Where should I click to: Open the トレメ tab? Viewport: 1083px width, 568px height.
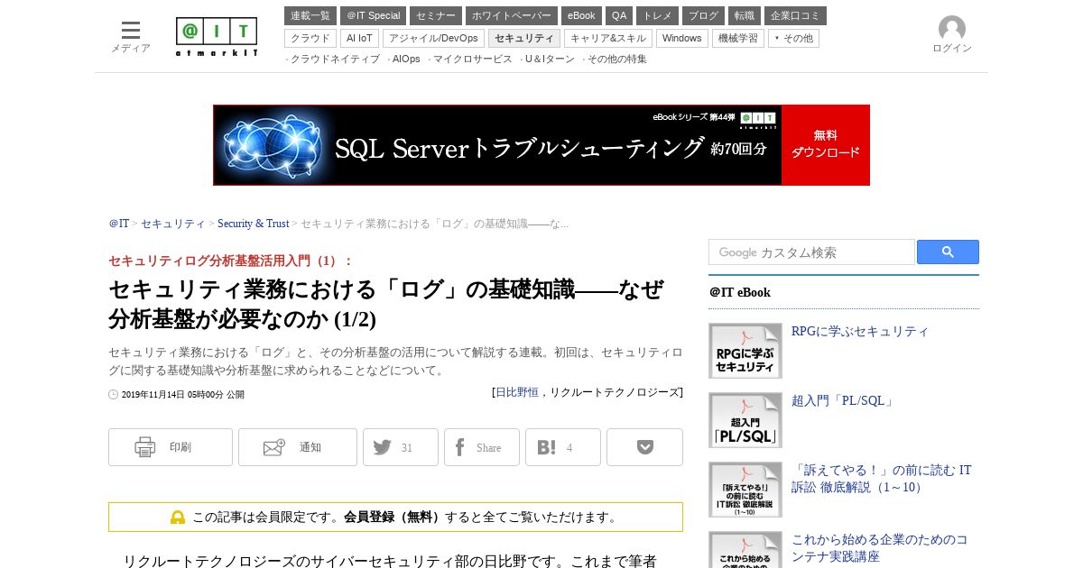click(657, 15)
